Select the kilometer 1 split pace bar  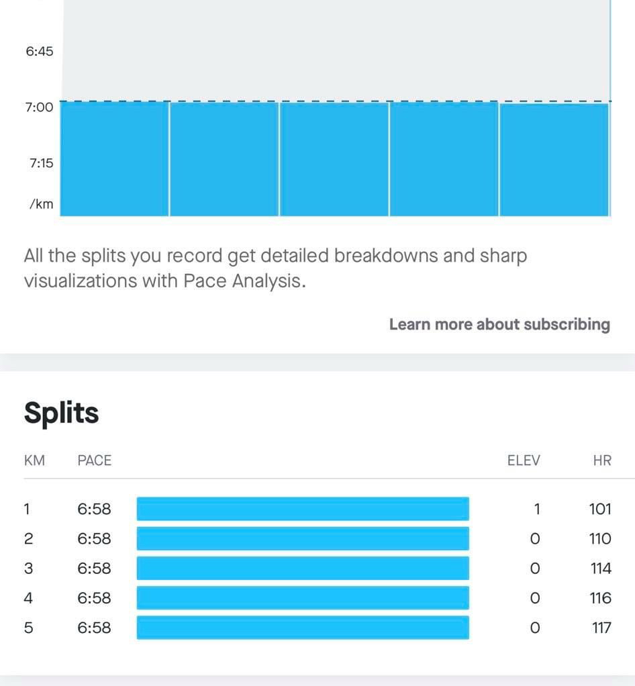pyautogui.click(x=303, y=509)
